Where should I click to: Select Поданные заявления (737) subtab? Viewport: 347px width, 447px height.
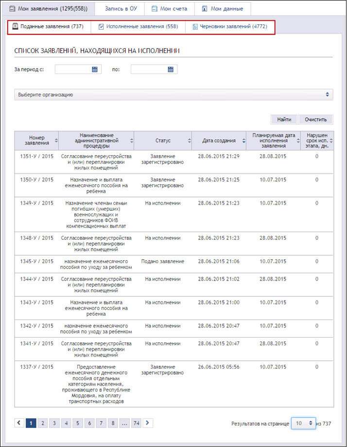tap(49, 27)
